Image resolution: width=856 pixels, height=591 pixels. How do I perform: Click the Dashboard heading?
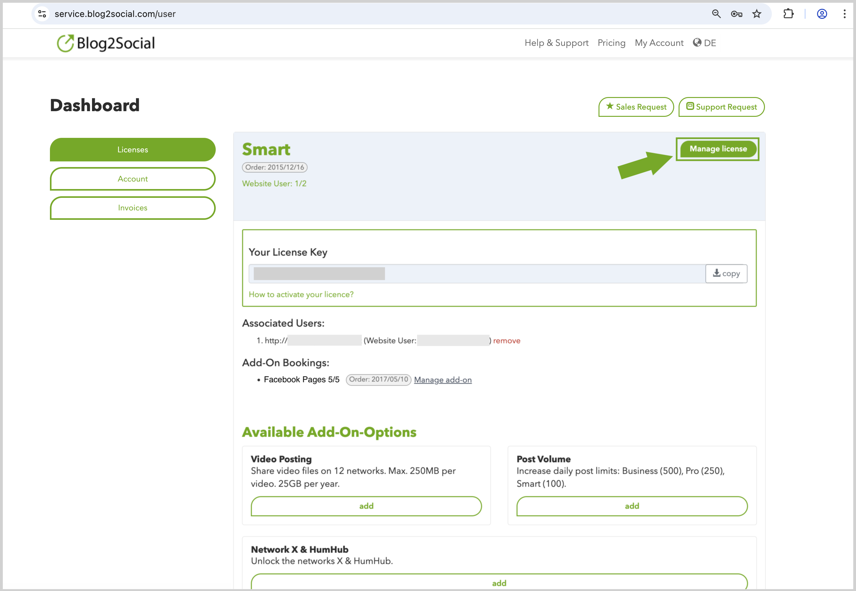point(95,106)
